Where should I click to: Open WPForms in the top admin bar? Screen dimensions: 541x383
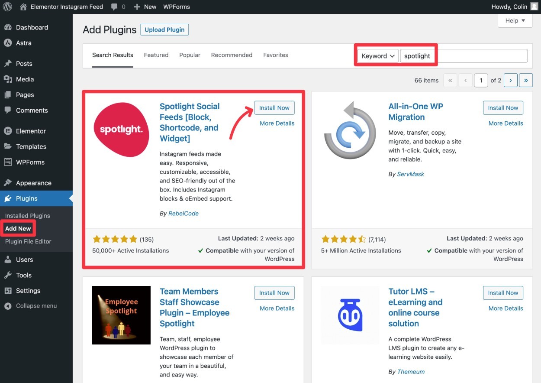[177, 6]
